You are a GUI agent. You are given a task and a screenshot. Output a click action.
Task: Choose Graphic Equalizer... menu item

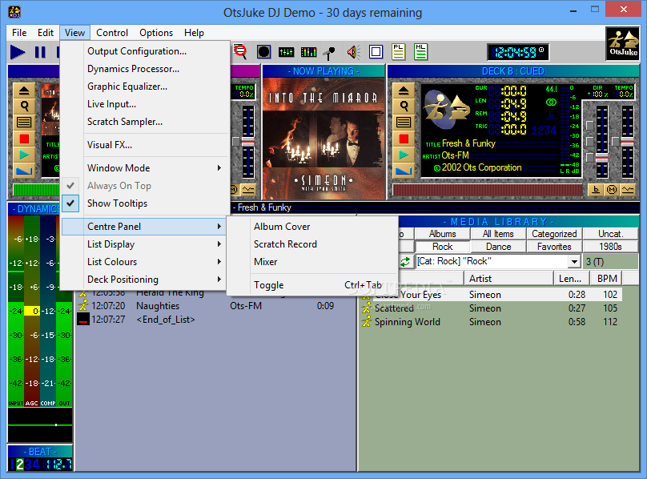pyautogui.click(x=143, y=87)
